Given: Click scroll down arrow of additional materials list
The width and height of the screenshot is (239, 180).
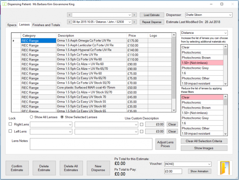Looking at the screenshot, I should pyautogui.click(x=225, y=84).
